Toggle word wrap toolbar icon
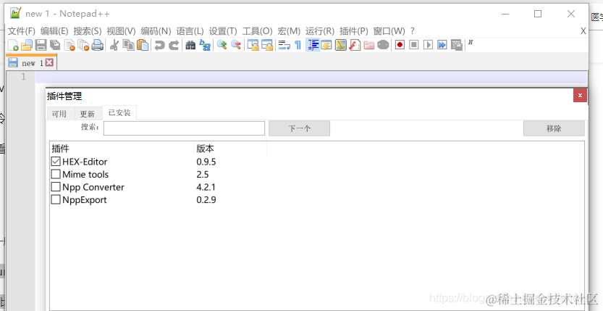603x311 pixels. 284,45
